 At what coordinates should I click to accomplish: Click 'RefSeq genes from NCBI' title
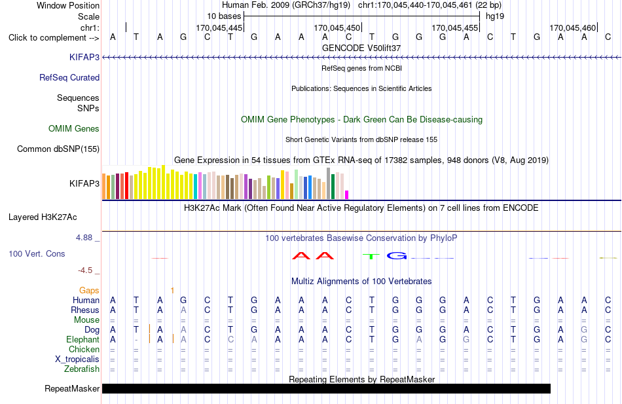click(361, 68)
